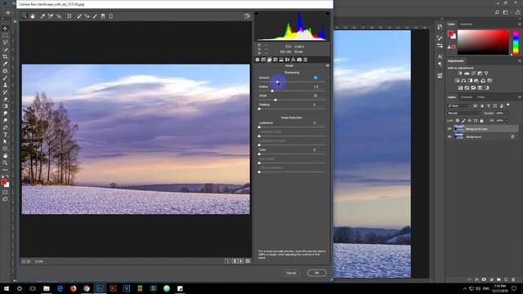
Task: Add a Vibrance adjustment
Action: point(487,73)
